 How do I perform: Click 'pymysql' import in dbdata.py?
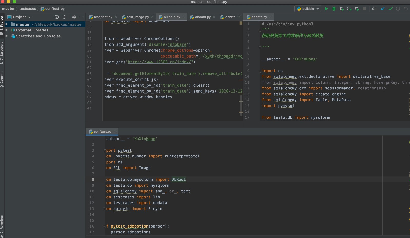click(x=286, y=106)
